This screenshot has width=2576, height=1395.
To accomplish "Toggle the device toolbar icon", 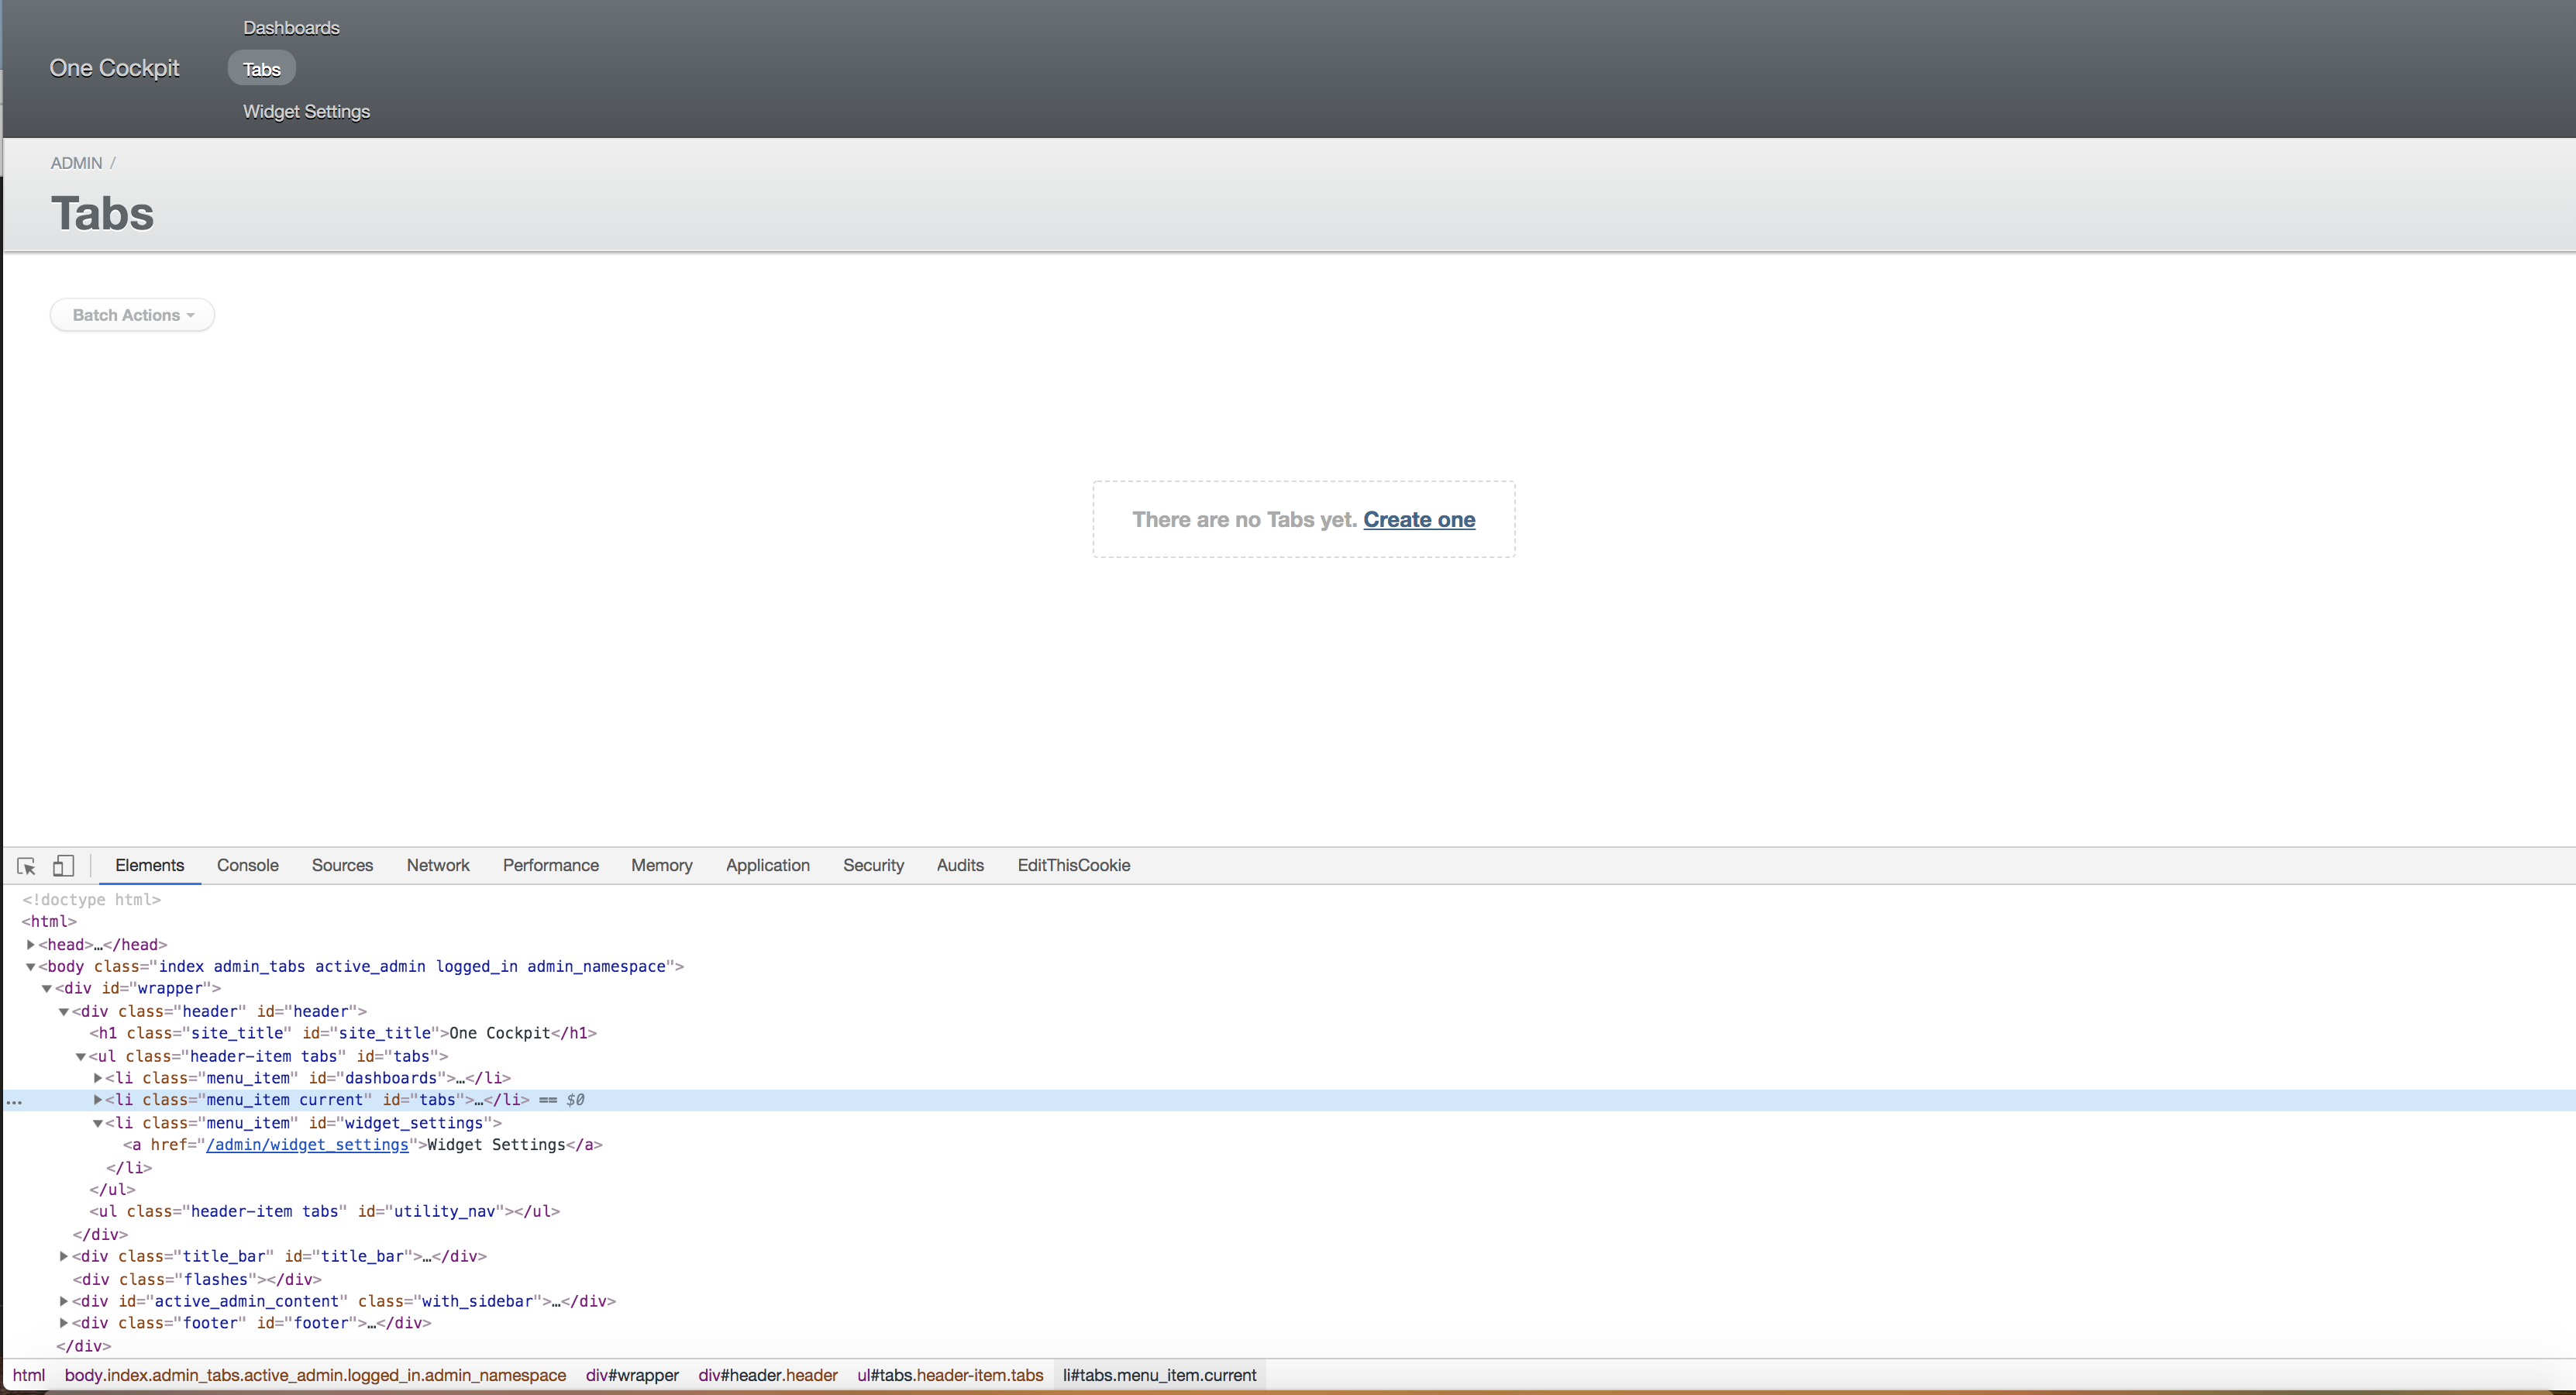I will 62,865.
